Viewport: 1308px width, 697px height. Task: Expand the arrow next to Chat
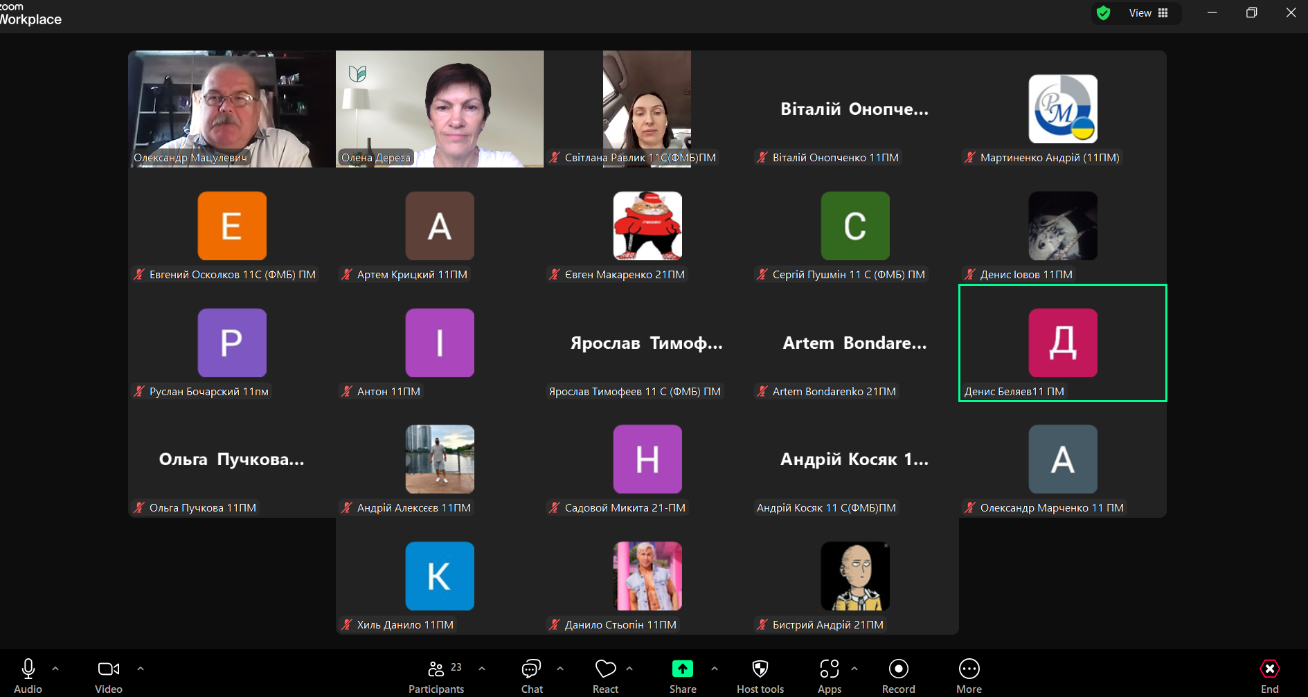[x=560, y=669]
